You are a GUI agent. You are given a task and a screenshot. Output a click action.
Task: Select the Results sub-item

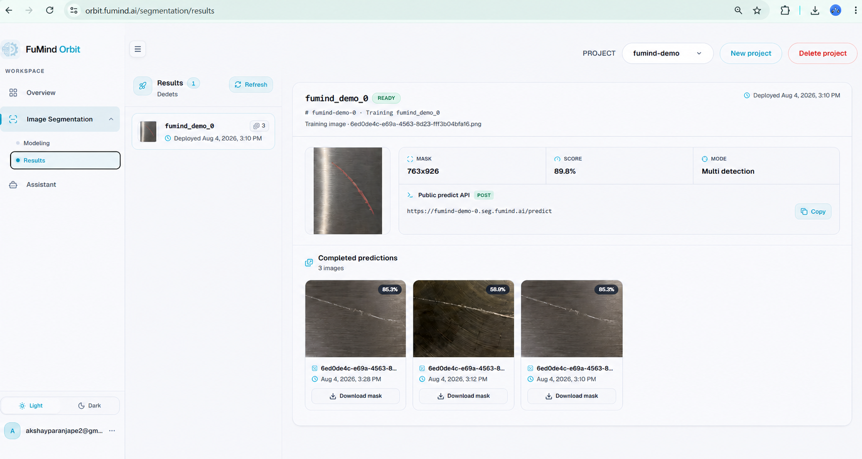coord(65,161)
